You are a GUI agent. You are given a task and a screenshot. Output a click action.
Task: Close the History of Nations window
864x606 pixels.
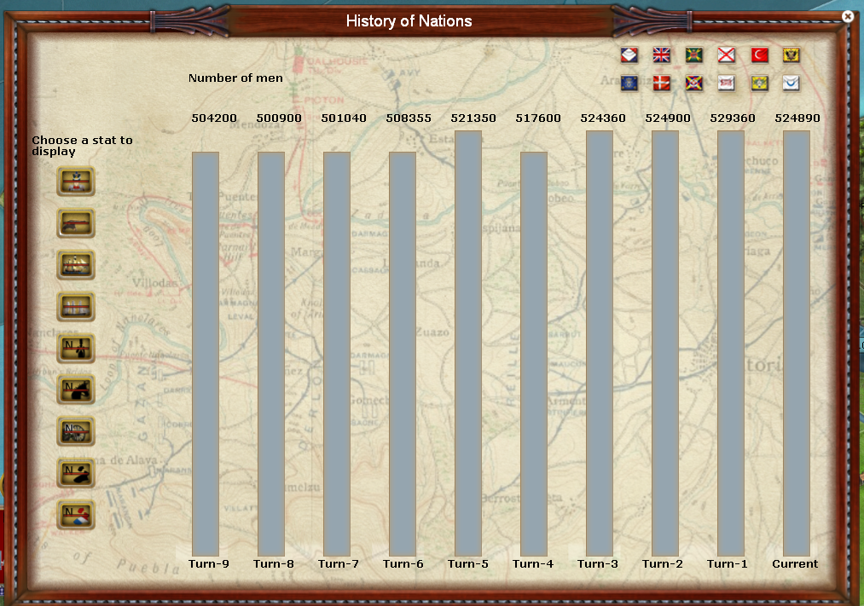click(x=847, y=16)
